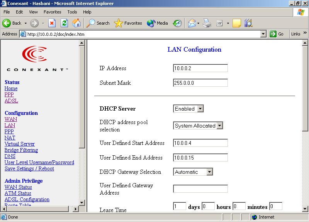Image resolution: width=309 pixels, height=222 pixels.
Task: Expand the Links toolbar chevron
Action: [x=305, y=32]
